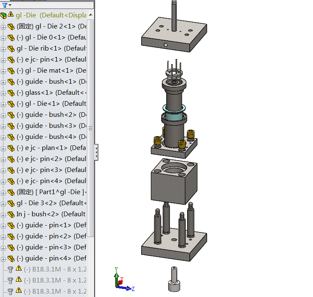Expand the guide - bush<1> node
The width and height of the screenshot is (313, 297).
point(3,82)
